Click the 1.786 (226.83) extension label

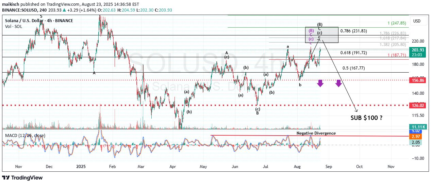[x=392, y=33]
